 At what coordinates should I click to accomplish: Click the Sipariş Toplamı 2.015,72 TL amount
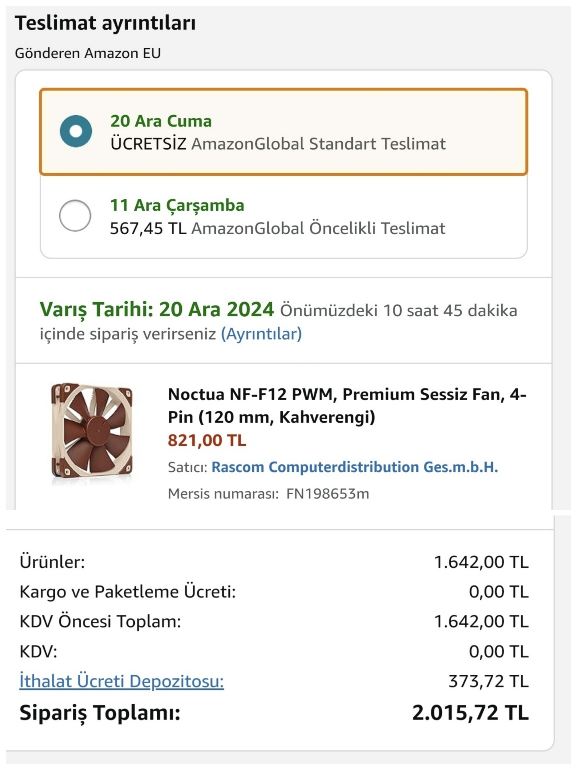coord(470,712)
